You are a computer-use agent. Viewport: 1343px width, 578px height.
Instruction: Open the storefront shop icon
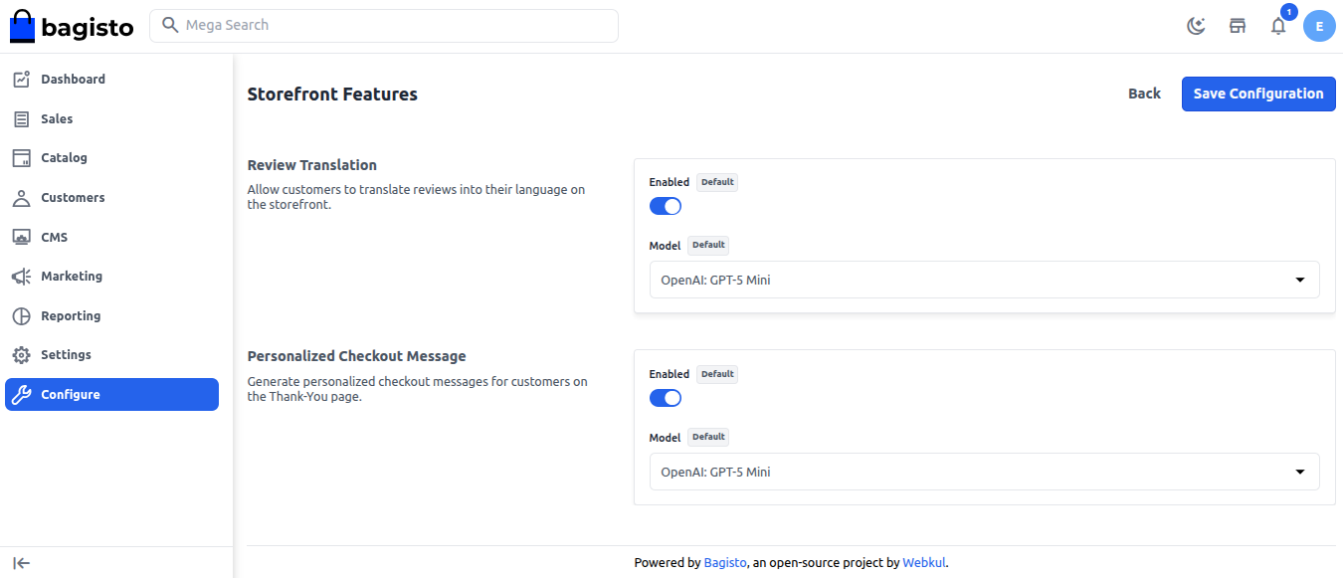[1238, 26]
